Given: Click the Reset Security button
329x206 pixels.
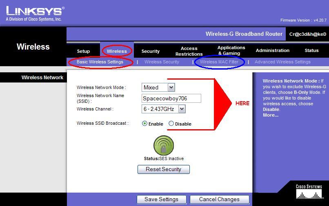Looking at the screenshot, I should click(x=164, y=169).
